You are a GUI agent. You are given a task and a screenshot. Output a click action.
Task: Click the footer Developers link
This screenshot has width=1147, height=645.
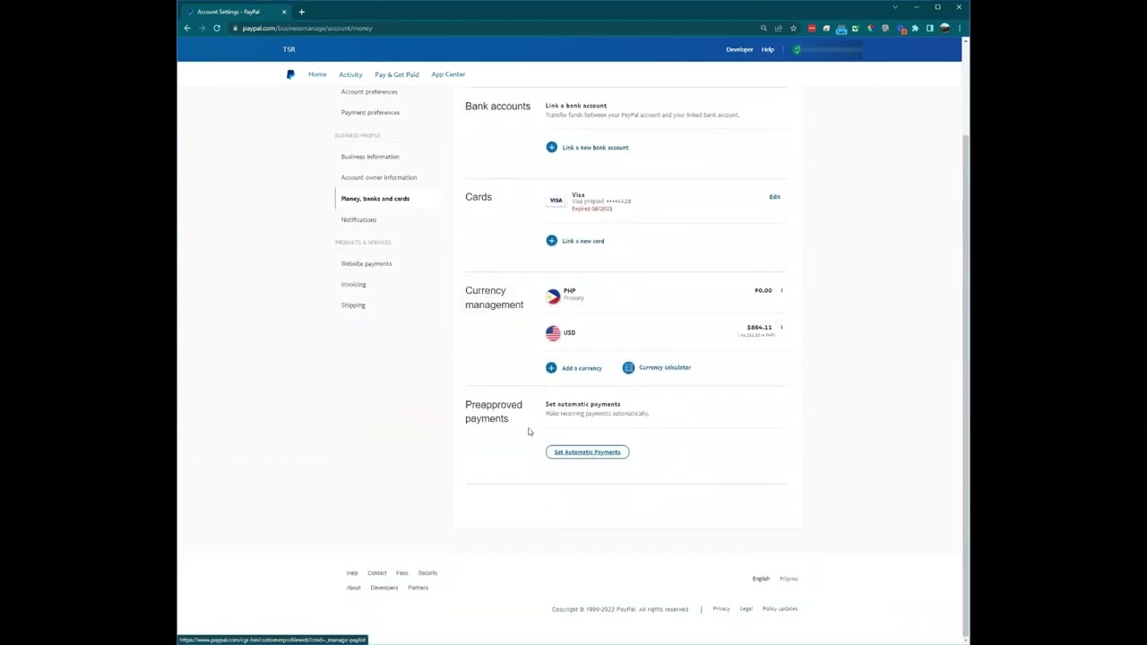tap(384, 588)
